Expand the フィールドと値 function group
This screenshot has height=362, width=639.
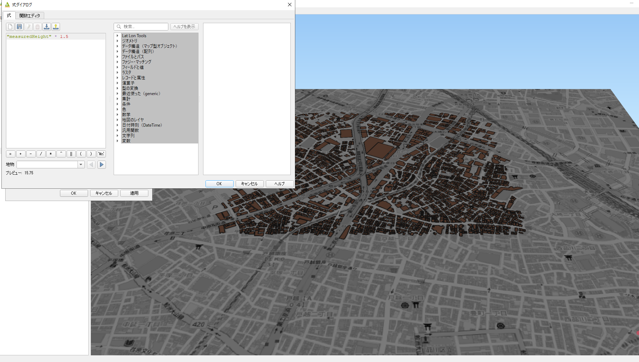(x=117, y=67)
